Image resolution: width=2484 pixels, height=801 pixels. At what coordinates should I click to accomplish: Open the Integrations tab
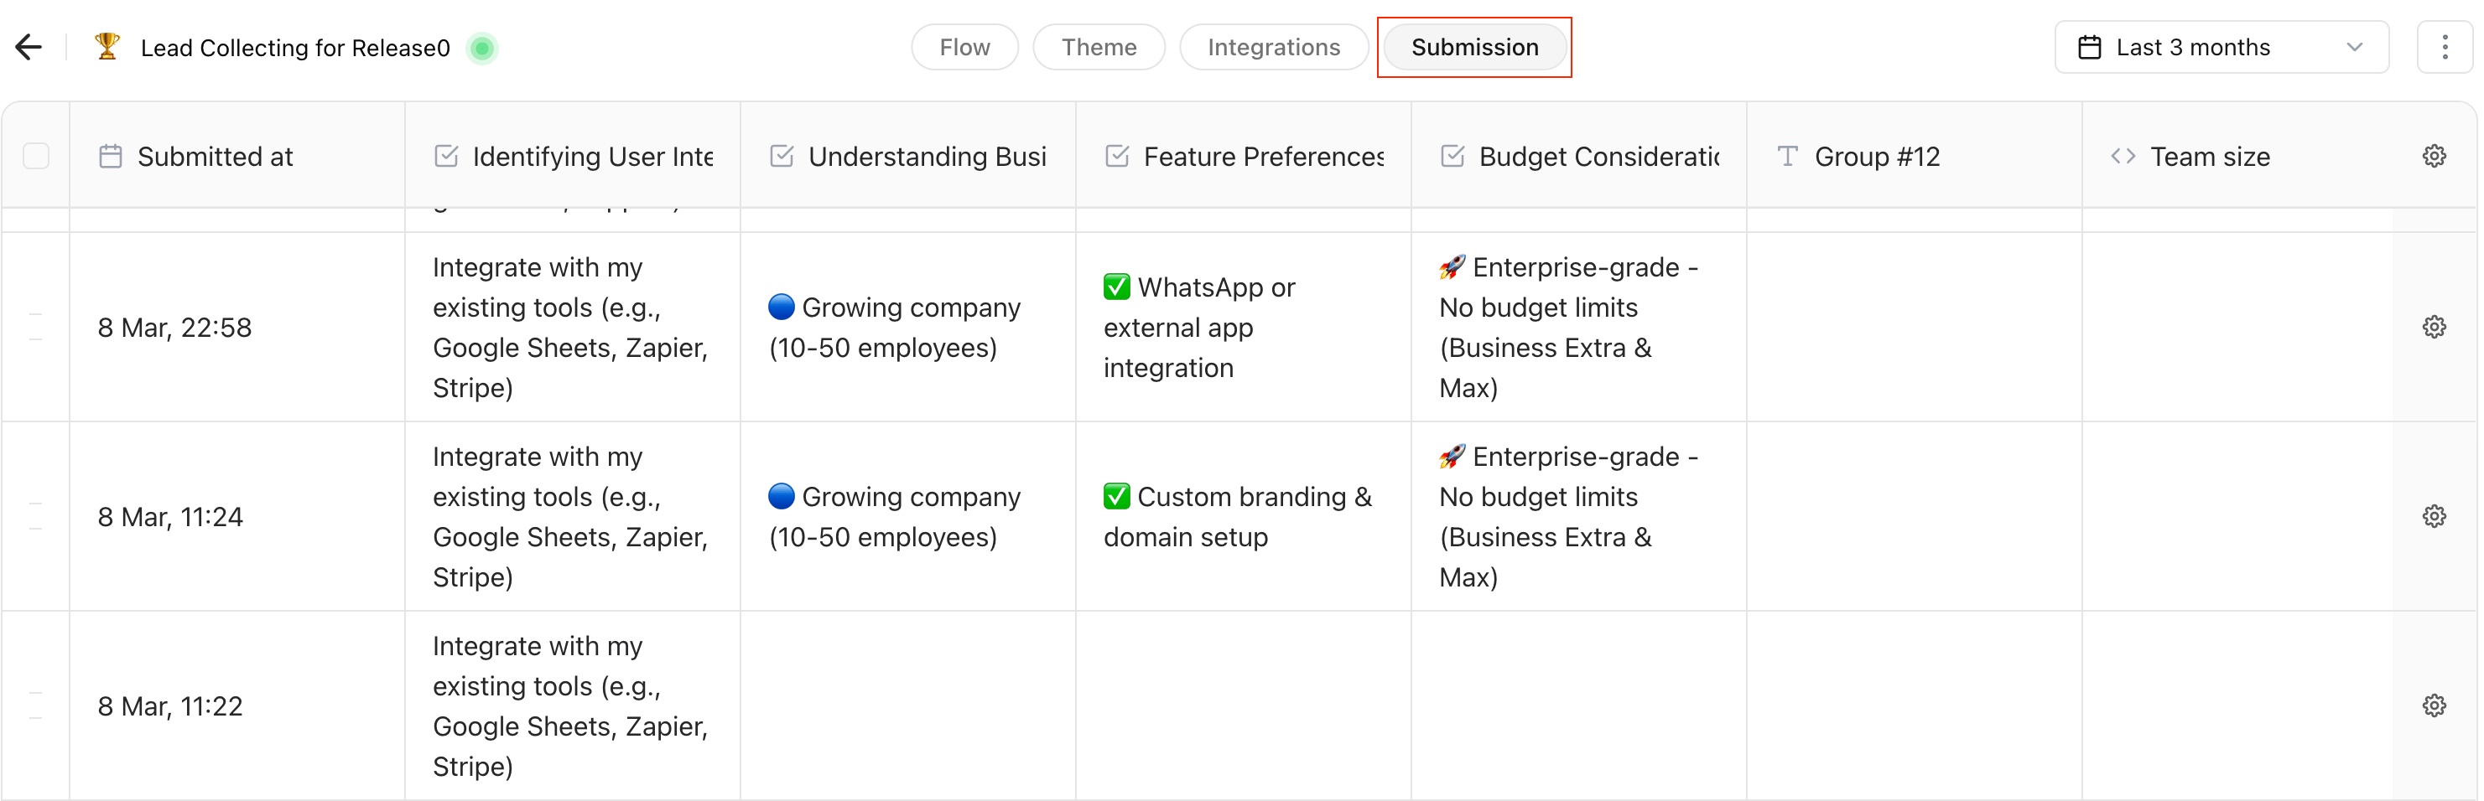coord(1273,47)
